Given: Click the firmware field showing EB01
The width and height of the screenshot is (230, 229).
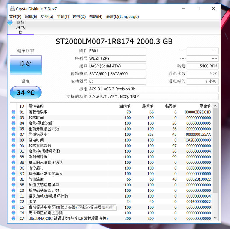Looking at the screenshot, I should coord(117,51).
